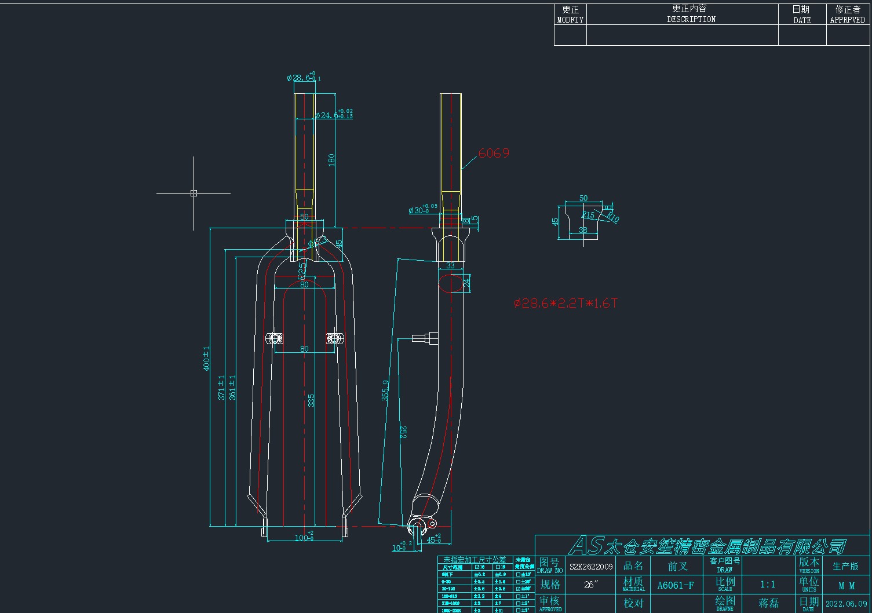Select the right brake boss mount symbol
This screenshot has height=613, width=872.
point(333,338)
